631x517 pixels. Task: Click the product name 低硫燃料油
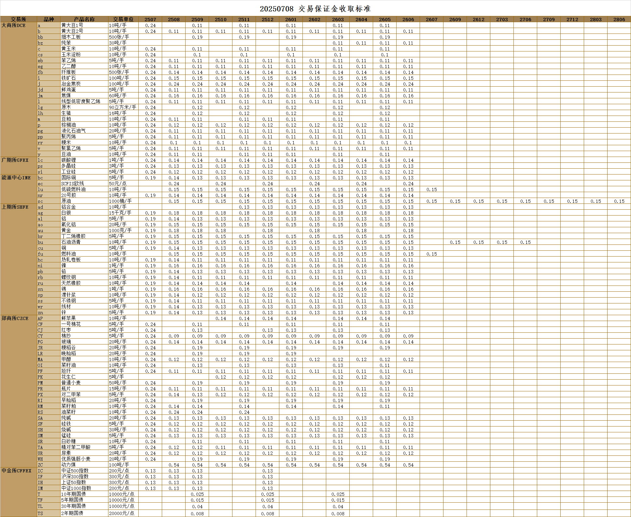coord(74,189)
